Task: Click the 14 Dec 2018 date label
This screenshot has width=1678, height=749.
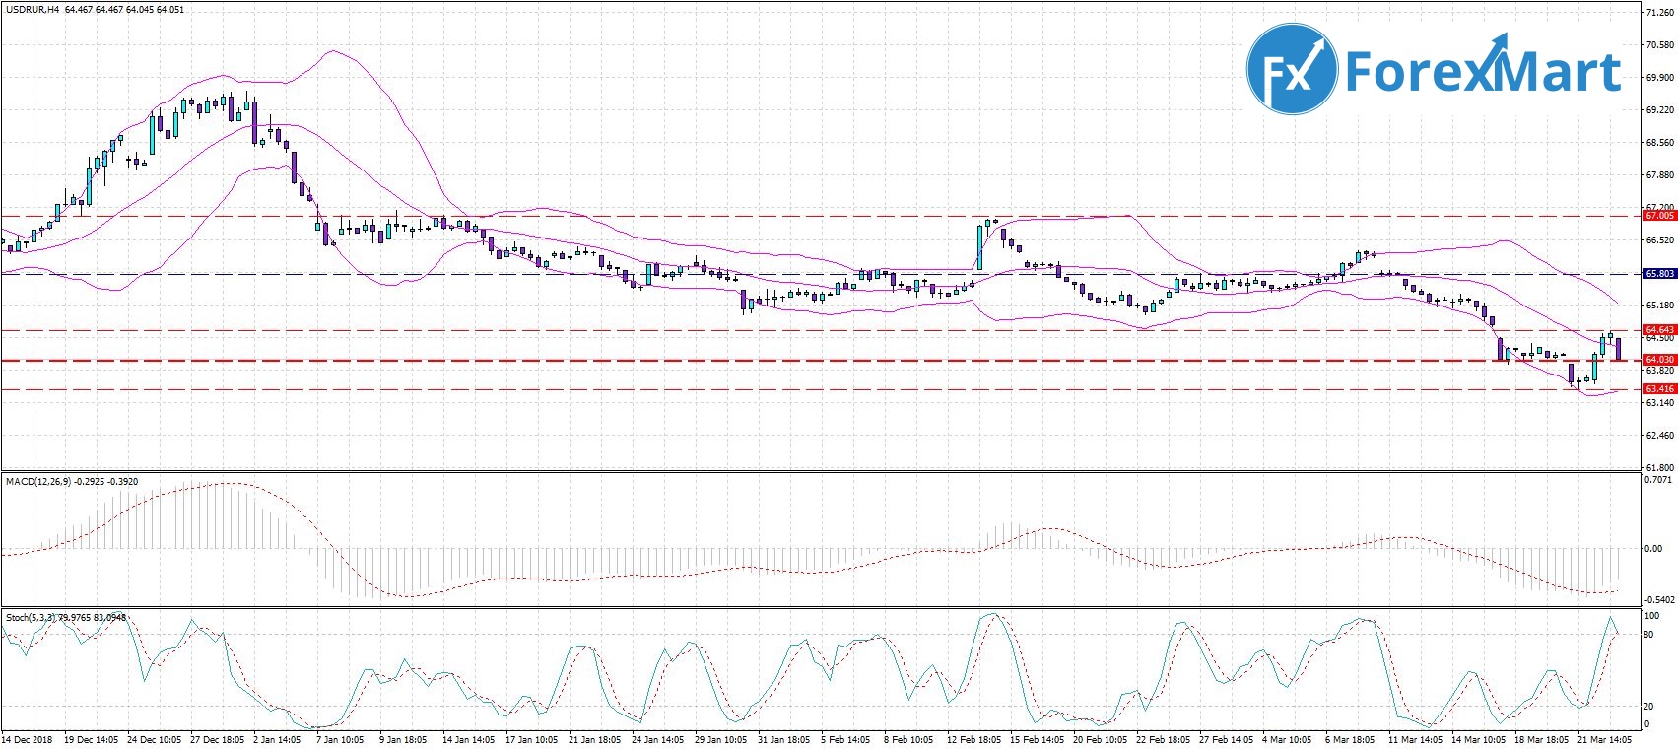Action: point(28,739)
